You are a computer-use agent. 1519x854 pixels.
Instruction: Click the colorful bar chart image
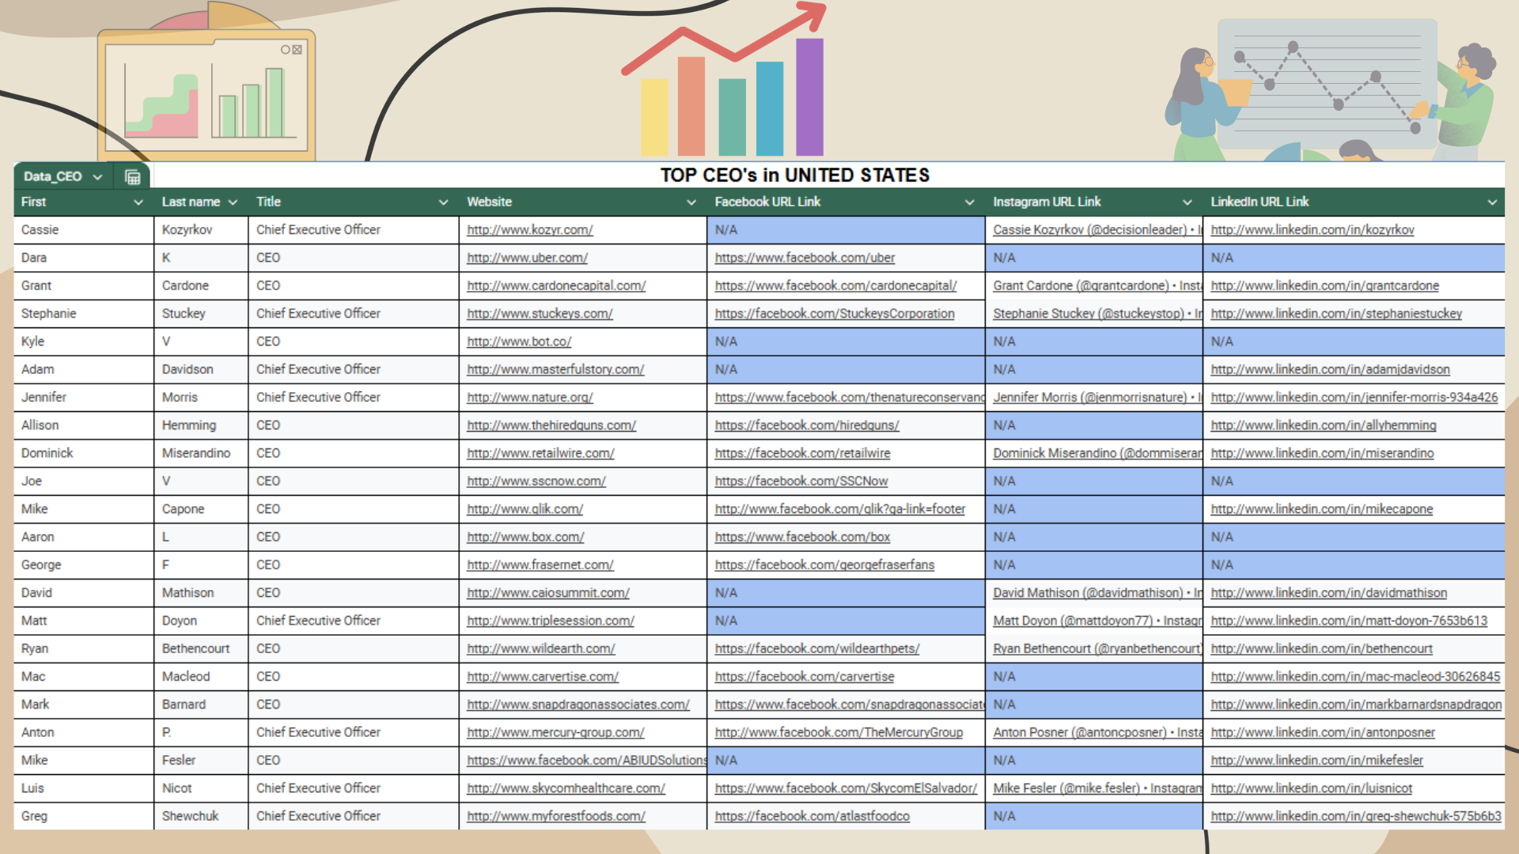[x=732, y=87]
